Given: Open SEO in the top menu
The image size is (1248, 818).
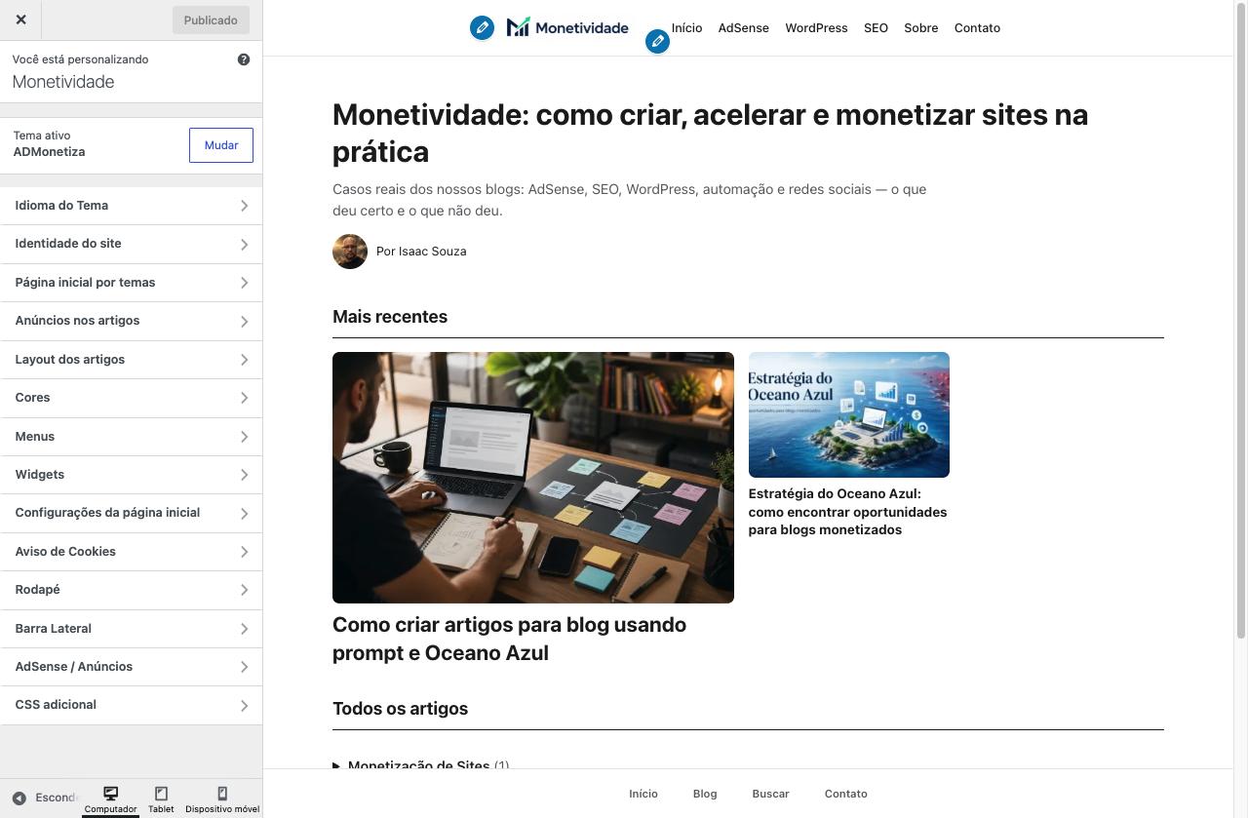Looking at the screenshot, I should click(876, 28).
